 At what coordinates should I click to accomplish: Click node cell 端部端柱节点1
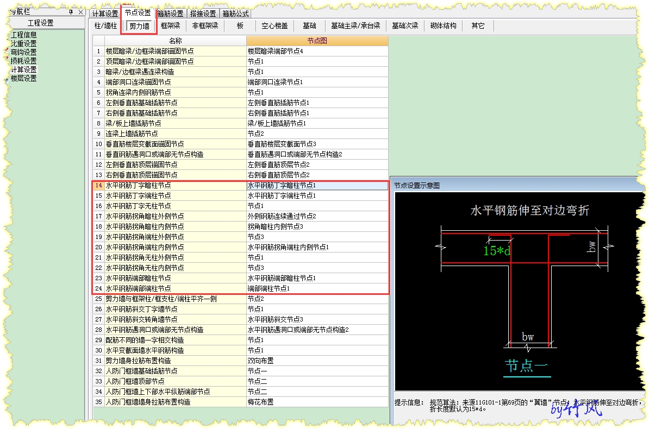pos(317,288)
